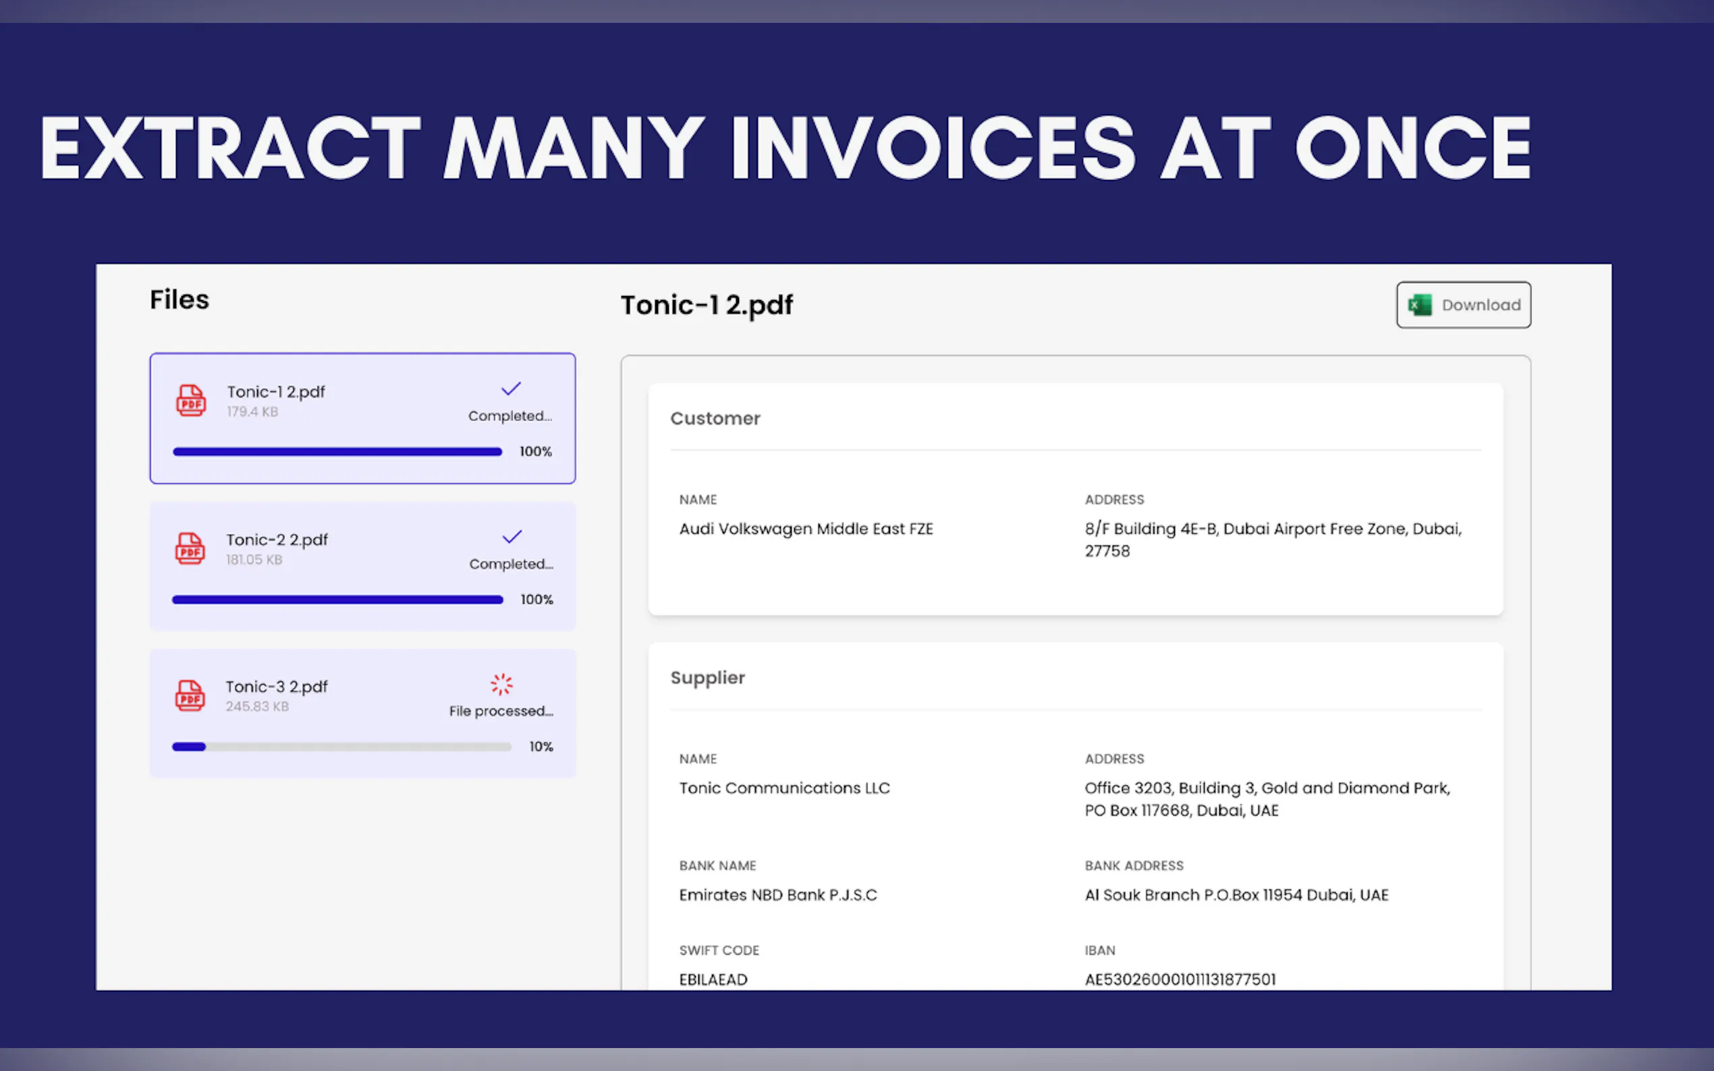The width and height of the screenshot is (1714, 1071).
Task: Click the red loading spinner on Tonic-3 2.pdf
Action: tap(501, 685)
